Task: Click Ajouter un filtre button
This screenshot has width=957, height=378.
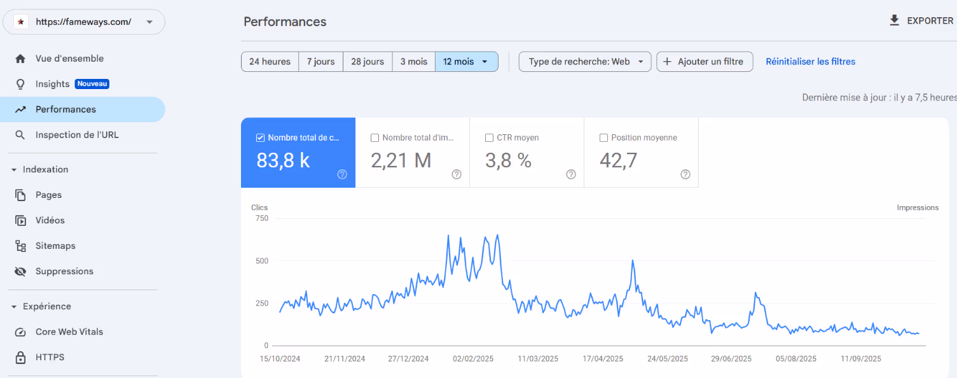Action: coord(705,62)
